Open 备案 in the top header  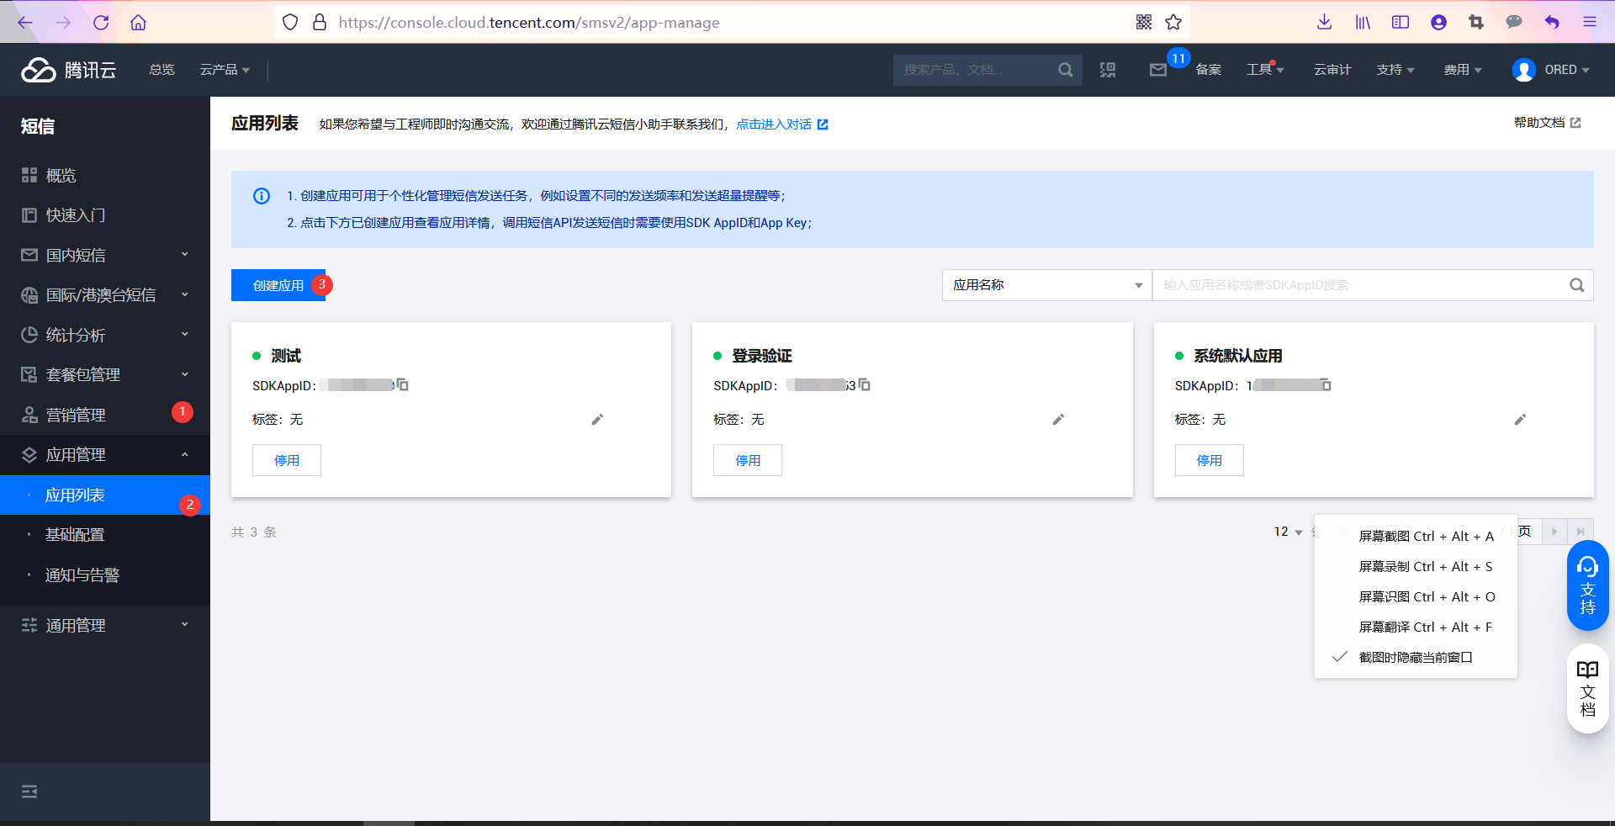(1209, 70)
